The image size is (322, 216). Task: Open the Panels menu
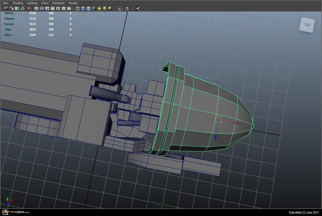[x=73, y=3]
